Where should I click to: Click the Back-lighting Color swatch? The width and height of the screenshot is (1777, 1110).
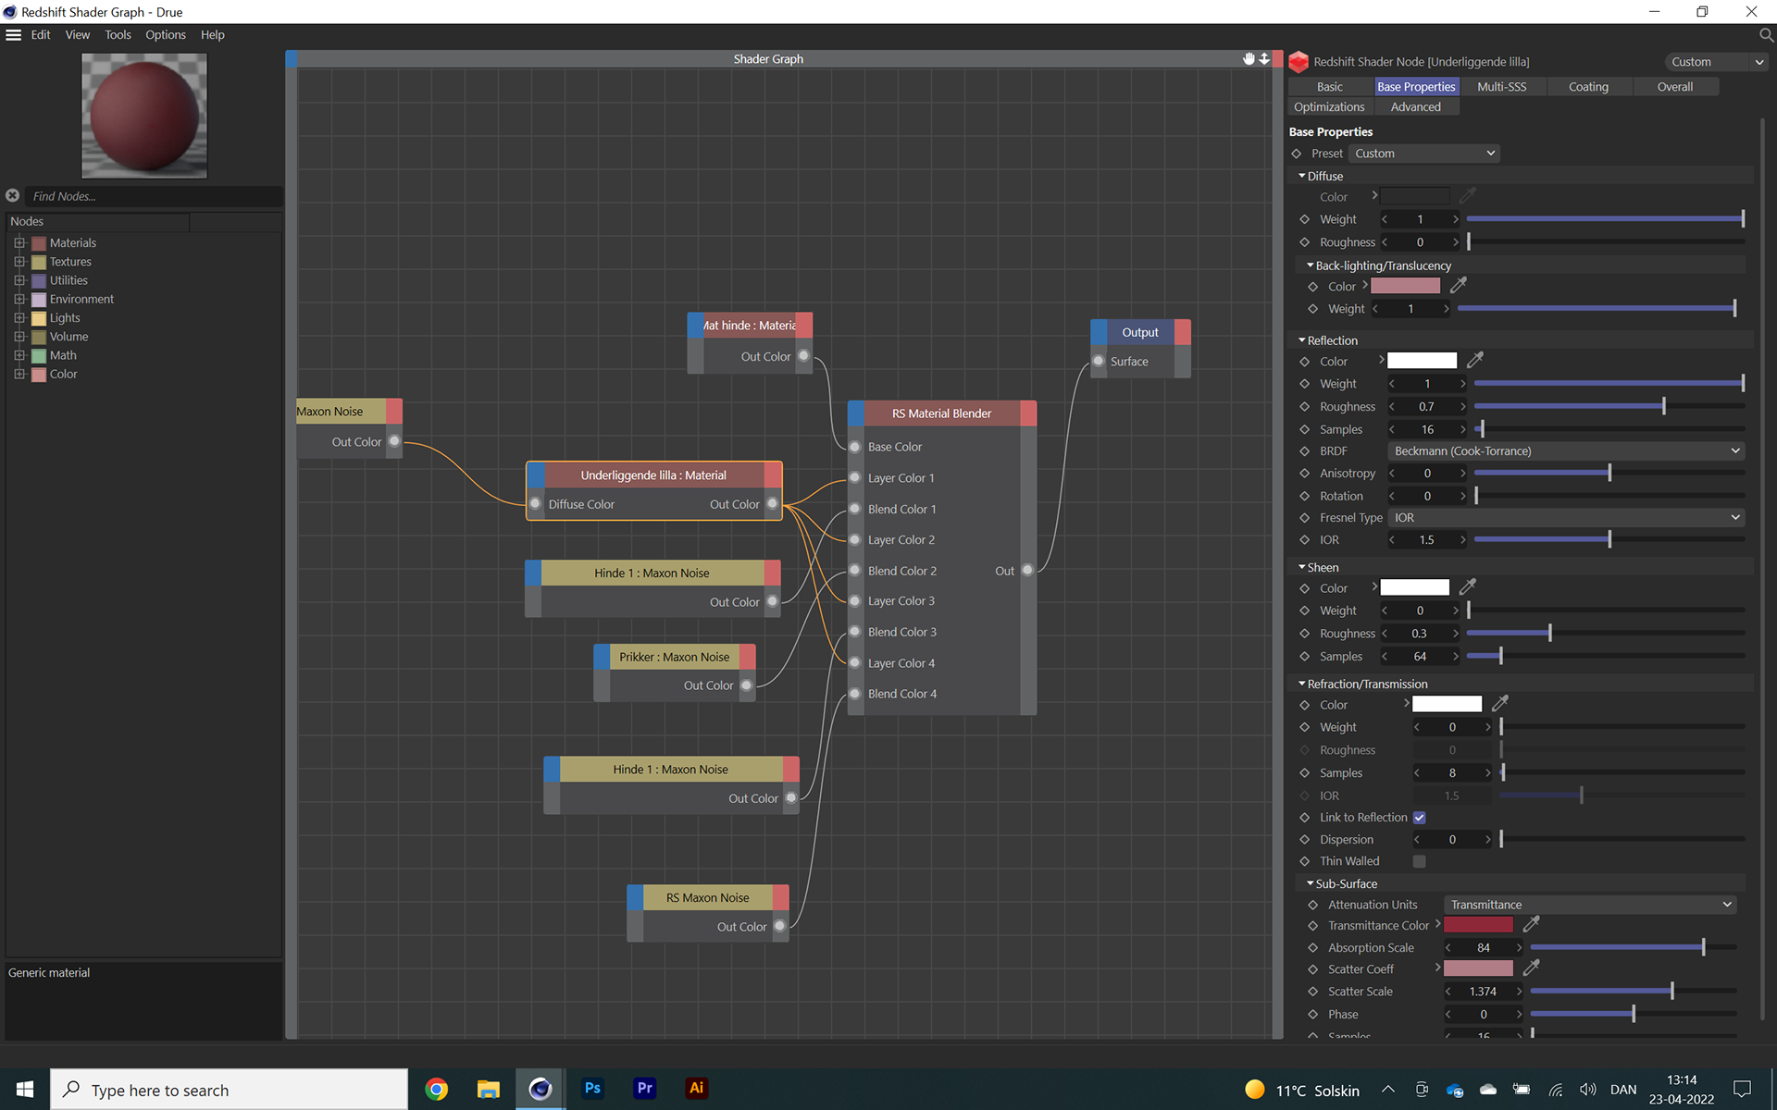click(1405, 286)
